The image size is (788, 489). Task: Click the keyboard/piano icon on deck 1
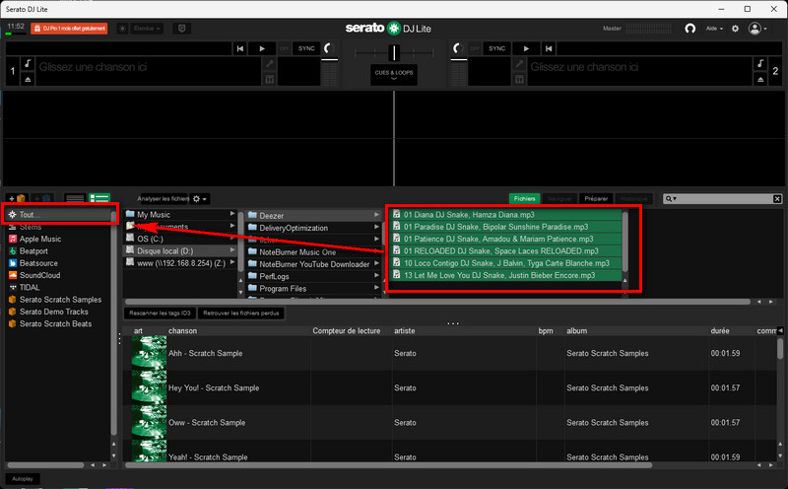pos(270,79)
